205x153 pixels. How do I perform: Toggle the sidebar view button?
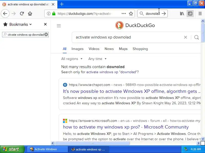[x=190, y=14]
